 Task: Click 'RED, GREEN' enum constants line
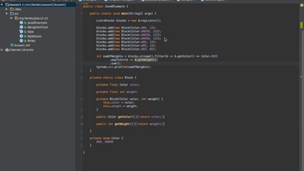pyautogui.click(x=104, y=142)
